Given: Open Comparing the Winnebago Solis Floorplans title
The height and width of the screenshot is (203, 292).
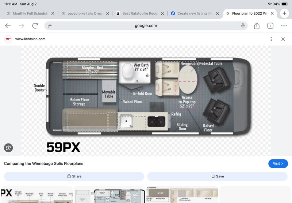Looking at the screenshot, I should point(43,164).
